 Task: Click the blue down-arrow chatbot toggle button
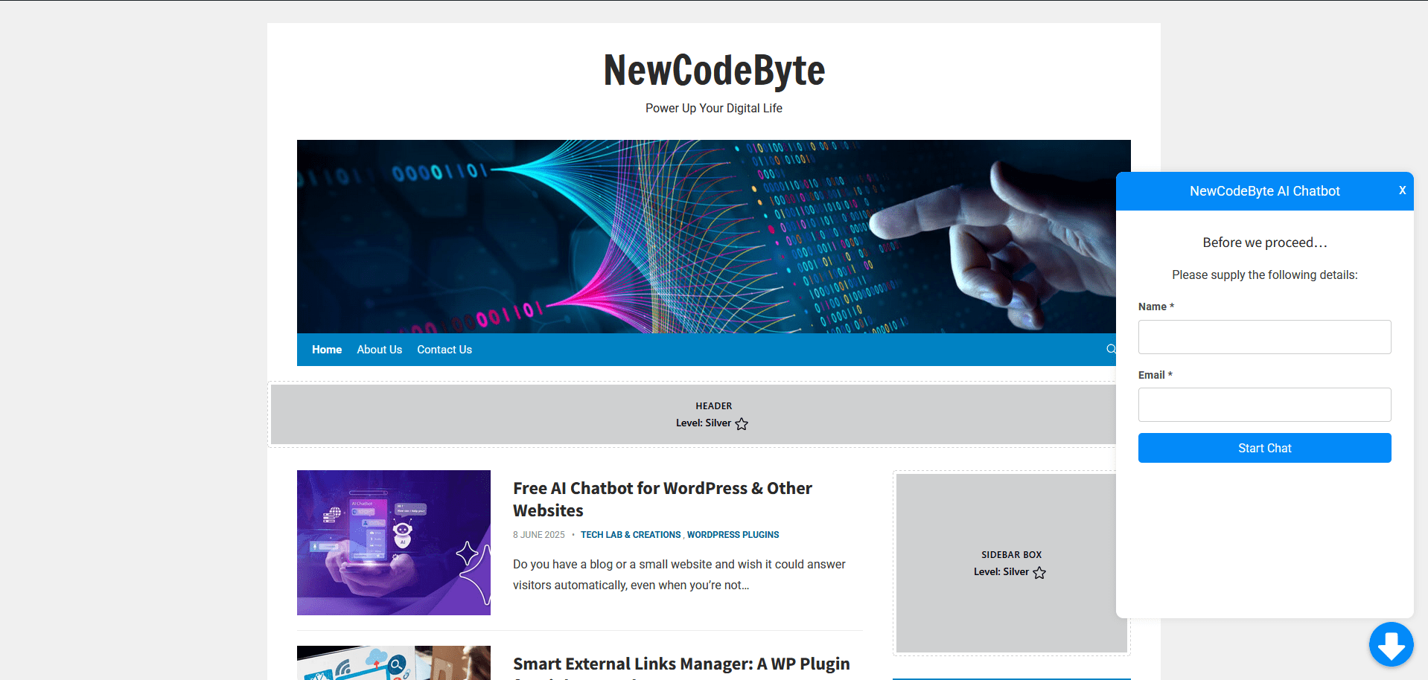pyautogui.click(x=1391, y=644)
